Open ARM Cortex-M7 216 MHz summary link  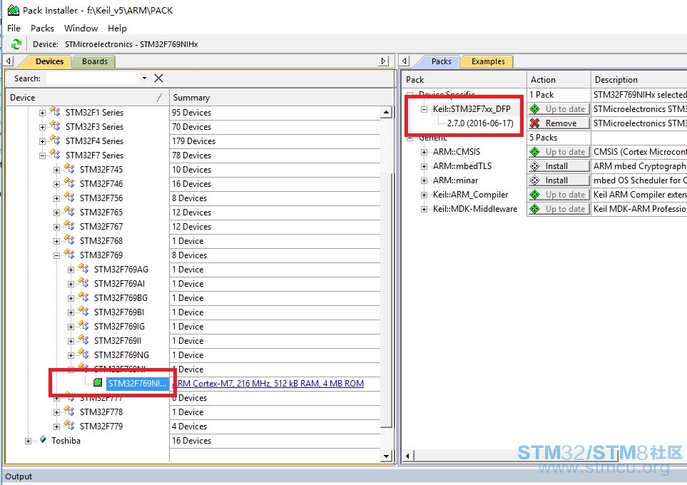pyautogui.click(x=268, y=383)
